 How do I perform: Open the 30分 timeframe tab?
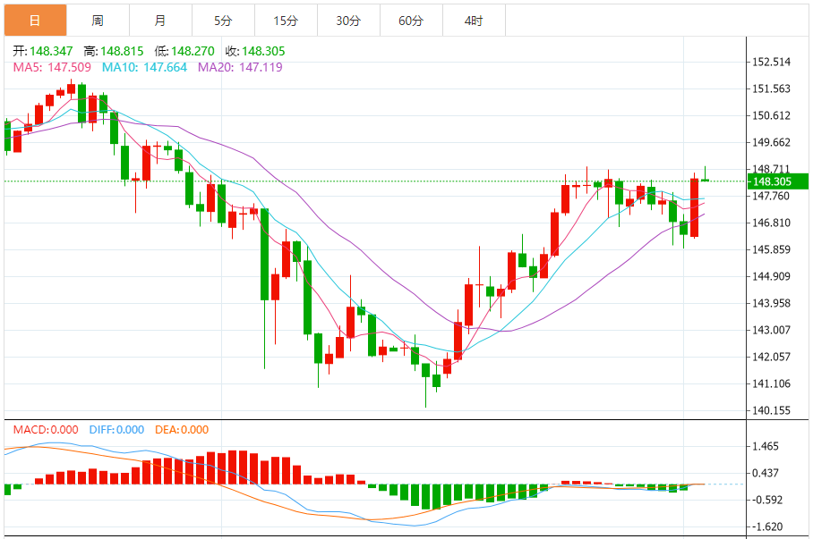pyautogui.click(x=349, y=21)
